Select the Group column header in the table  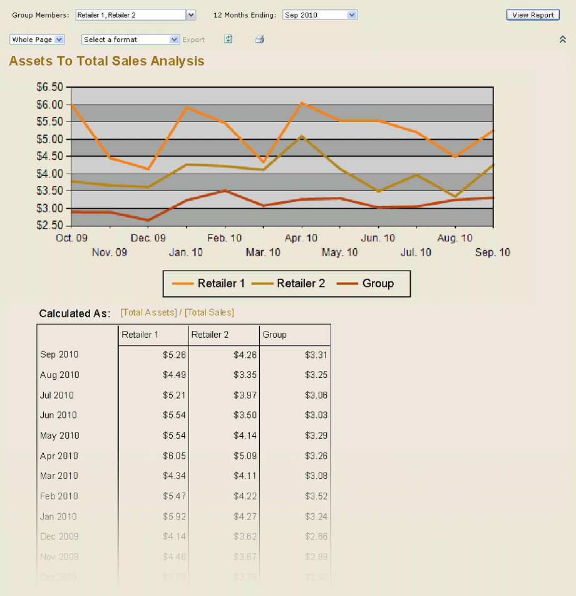point(274,335)
